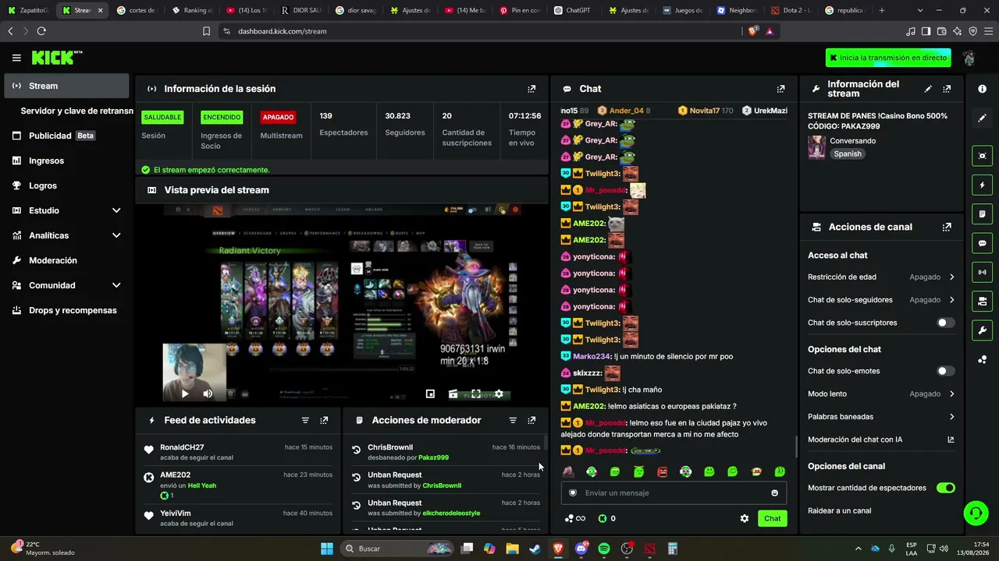This screenshot has width=999, height=561.
Task: Switch to the ChatGPT browser tab
Action: tap(573, 10)
